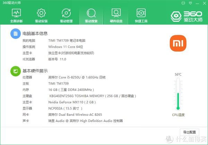Select the Dual Band Wireless-AC 8265 entry
The width and height of the screenshot is (208, 145).
tap(75, 115)
